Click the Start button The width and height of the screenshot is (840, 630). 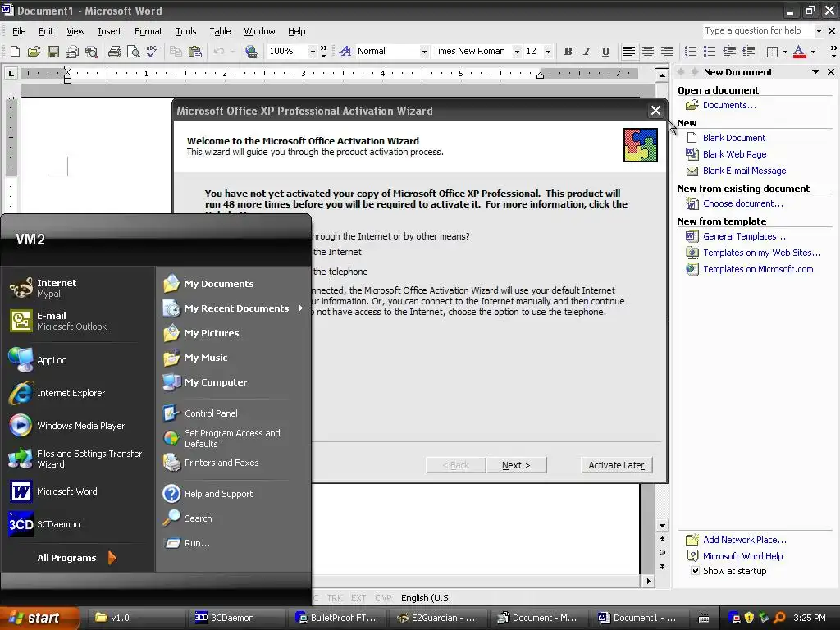[x=39, y=618]
